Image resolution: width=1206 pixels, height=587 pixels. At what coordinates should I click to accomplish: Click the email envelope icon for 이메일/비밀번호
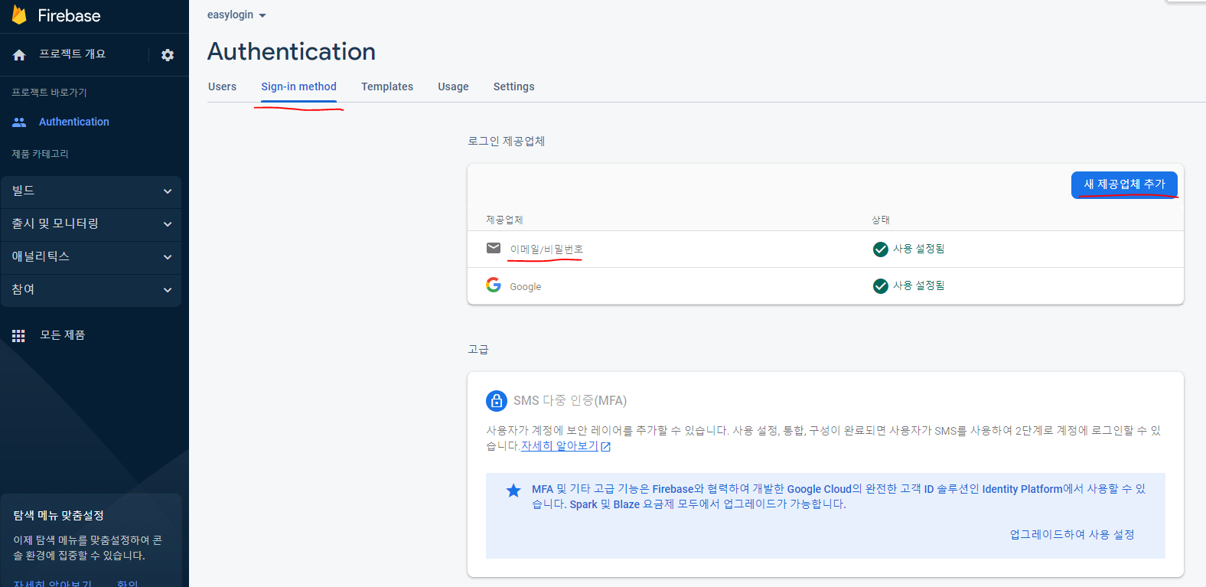pos(494,248)
